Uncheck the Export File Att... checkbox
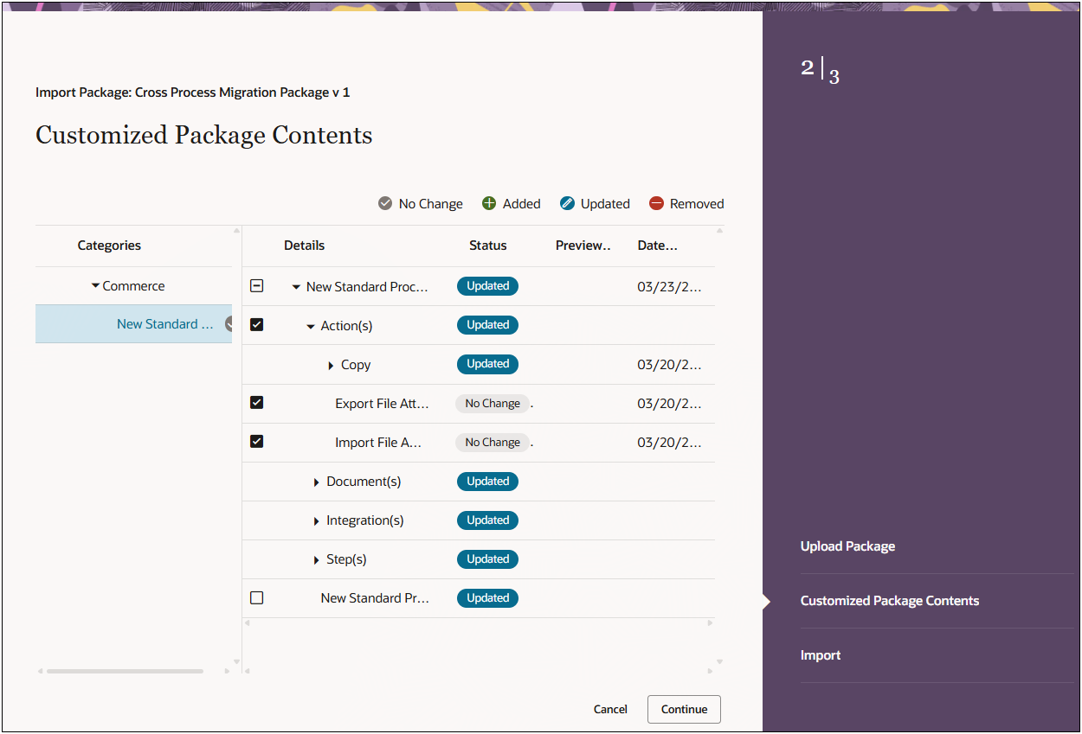 256,403
